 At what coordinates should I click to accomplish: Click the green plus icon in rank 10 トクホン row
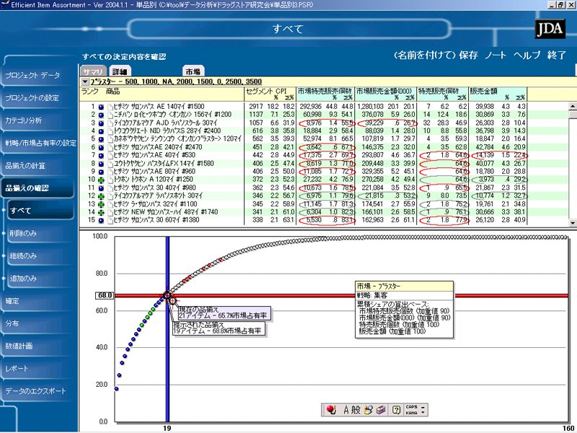[x=101, y=180]
